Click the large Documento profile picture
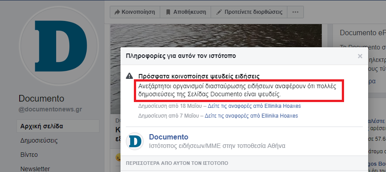The width and height of the screenshot is (386, 172). tap(58, 46)
